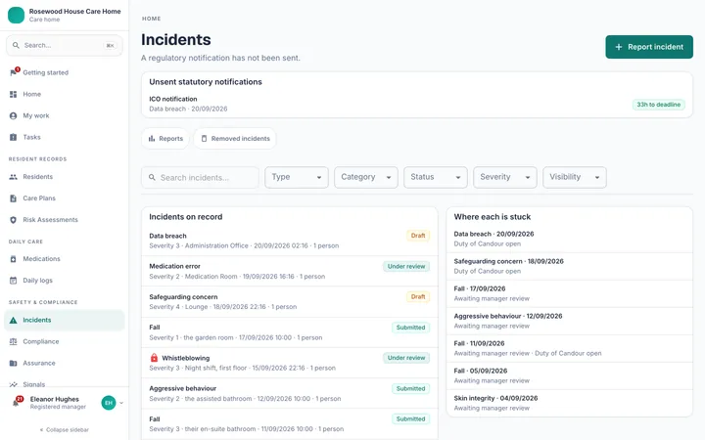705x440 pixels.
Task: Open the Data breach incident row
Action: coord(290,241)
